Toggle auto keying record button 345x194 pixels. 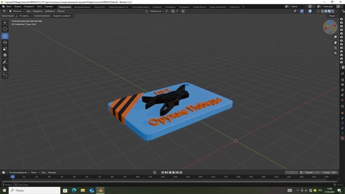pyautogui.click(x=155, y=172)
